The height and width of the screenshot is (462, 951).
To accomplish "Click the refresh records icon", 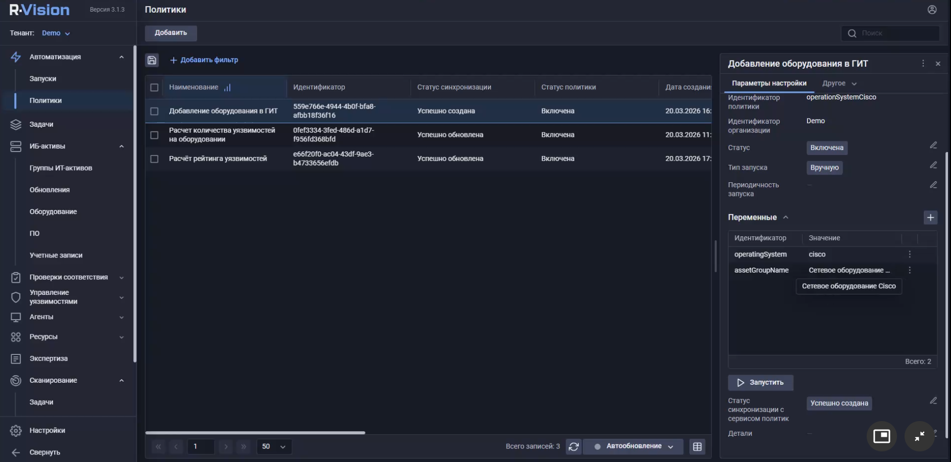I will (x=574, y=446).
